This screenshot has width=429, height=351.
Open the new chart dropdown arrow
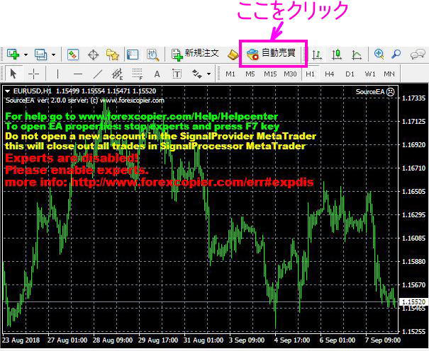[26, 54]
